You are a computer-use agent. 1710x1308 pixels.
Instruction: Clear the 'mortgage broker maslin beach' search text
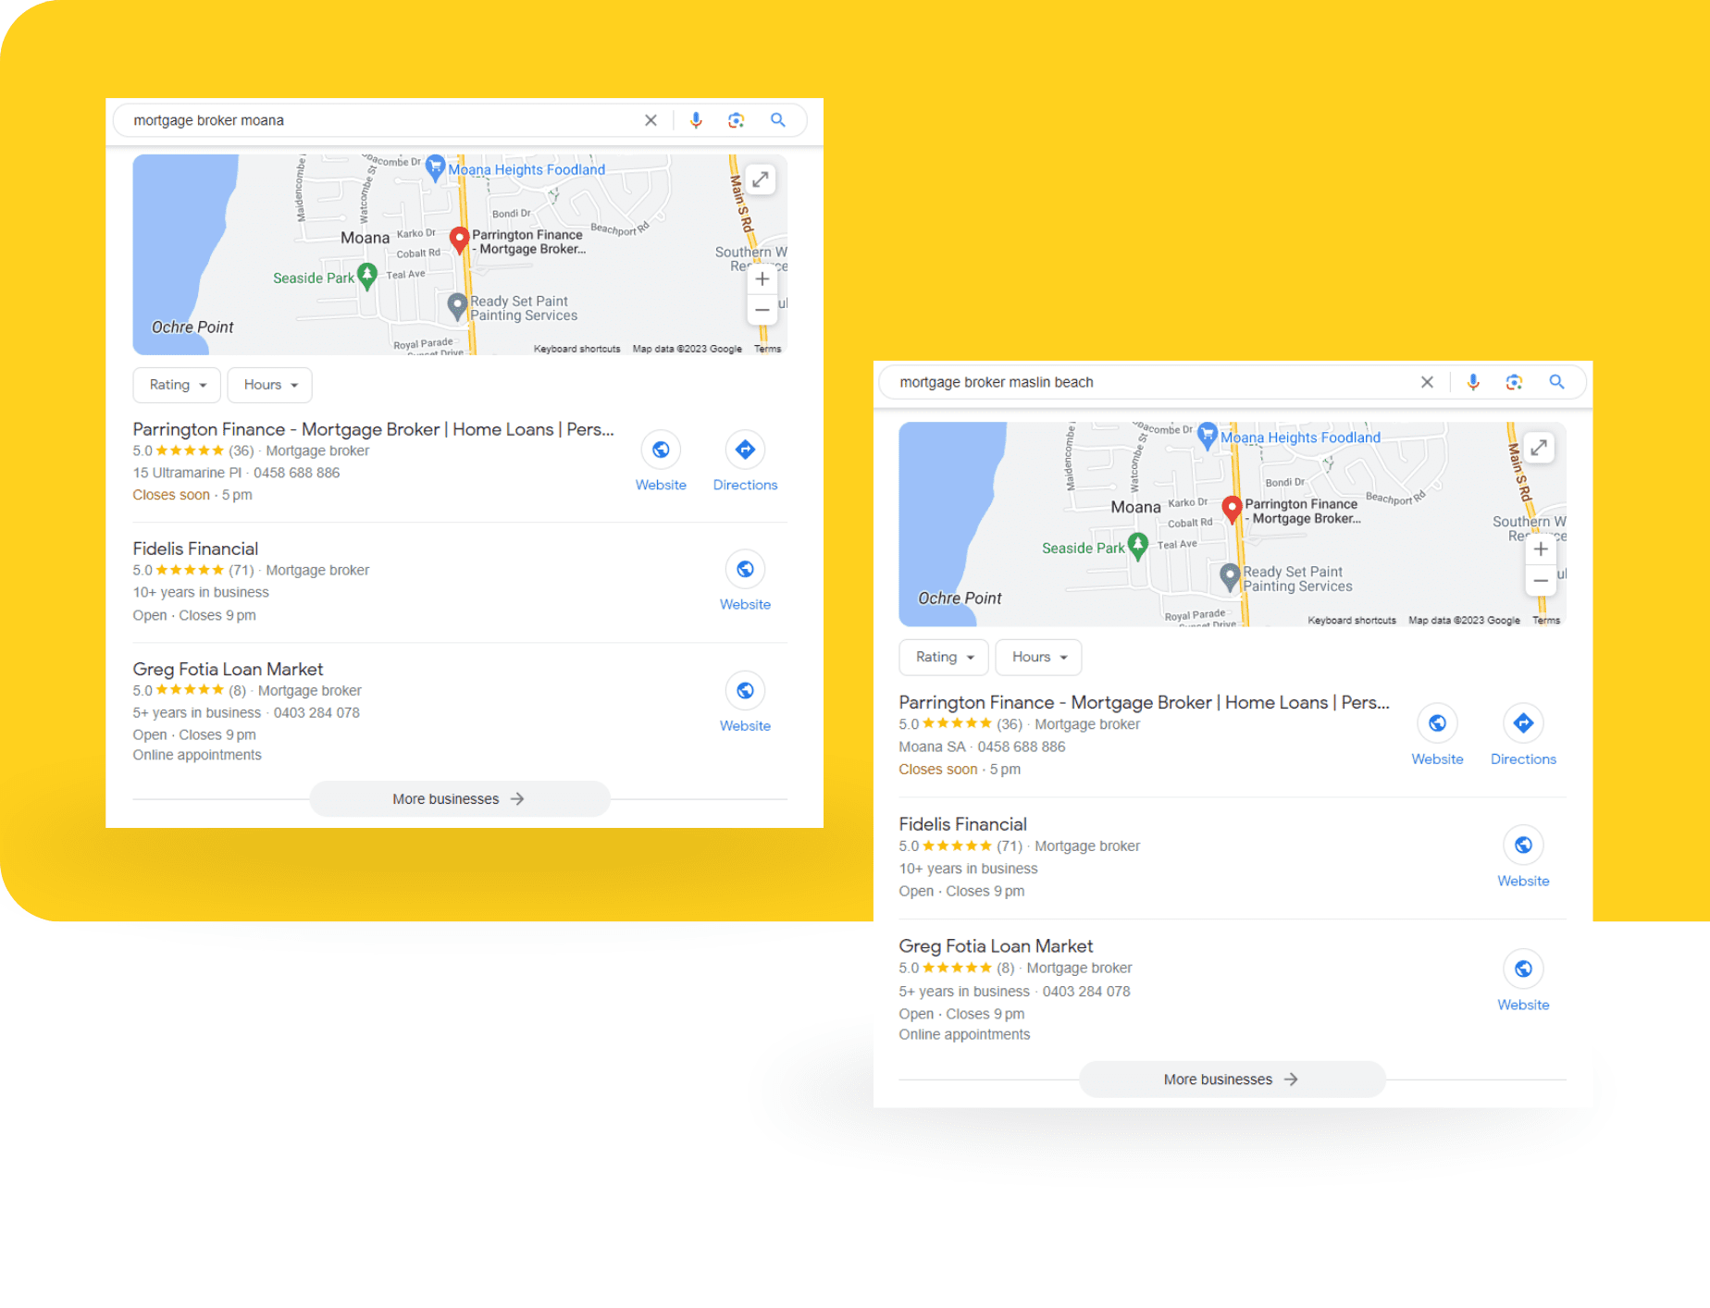click(1427, 382)
